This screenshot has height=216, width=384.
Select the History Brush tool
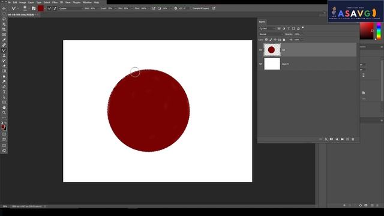[4, 61]
